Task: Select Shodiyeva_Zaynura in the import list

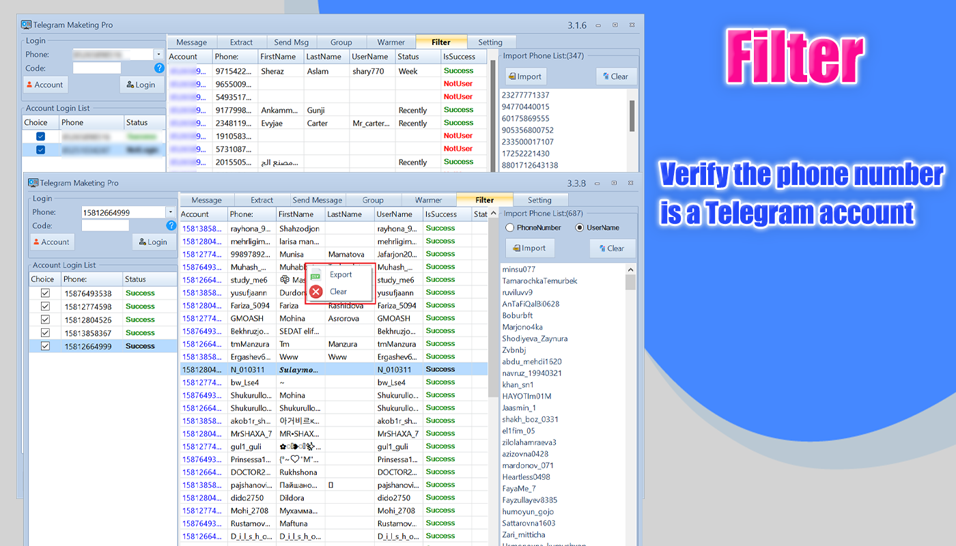Action: tap(535, 339)
